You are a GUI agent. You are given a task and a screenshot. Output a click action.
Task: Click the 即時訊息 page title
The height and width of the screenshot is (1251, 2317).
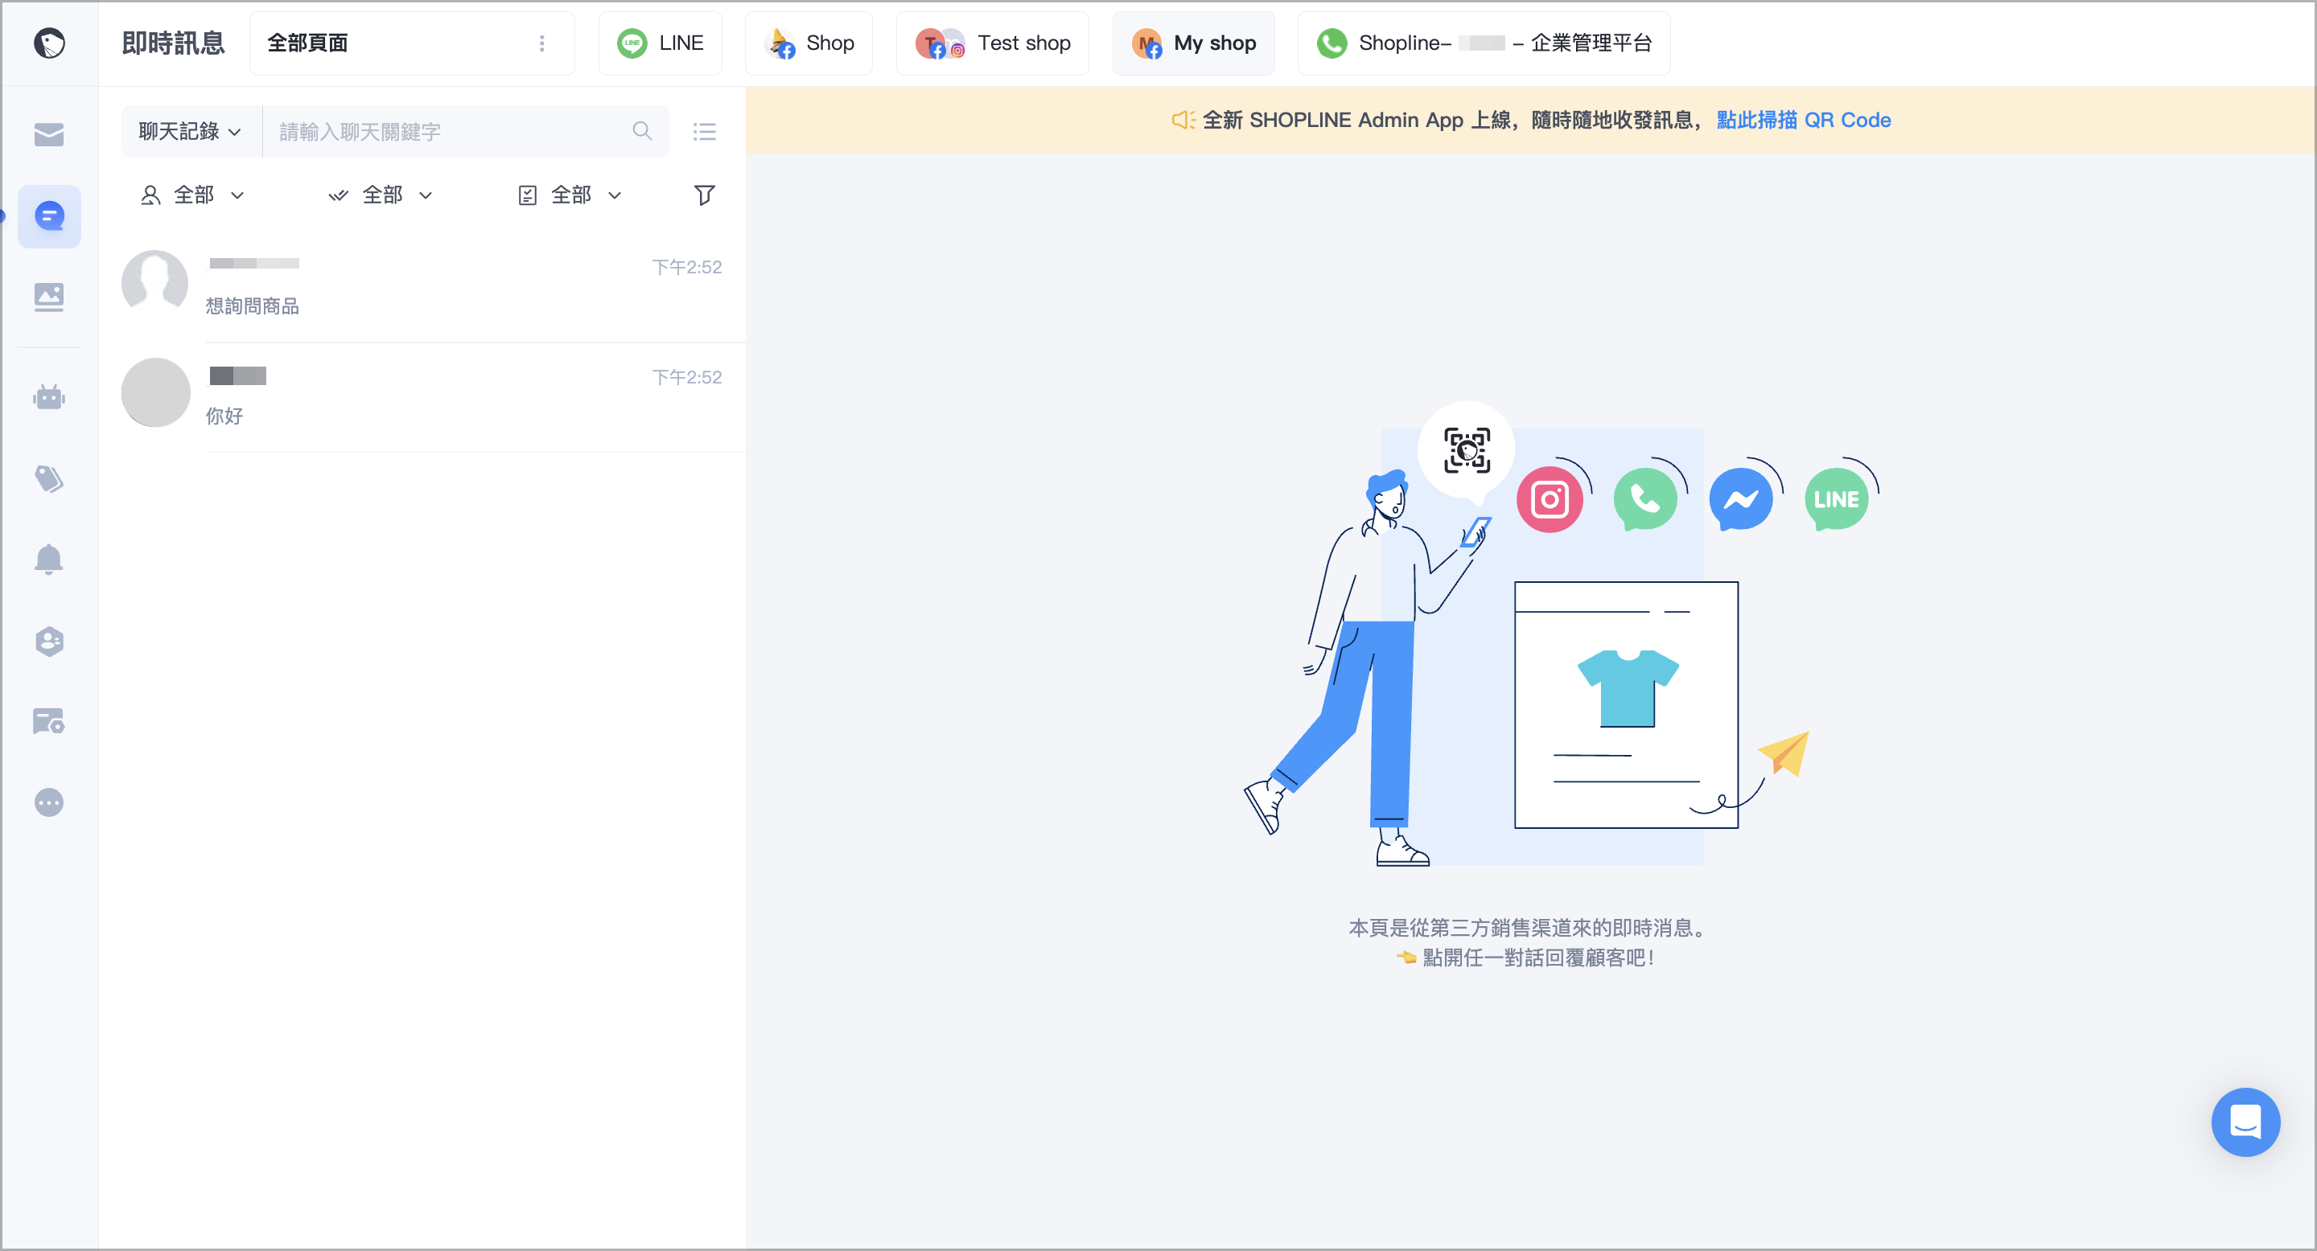(x=174, y=43)
